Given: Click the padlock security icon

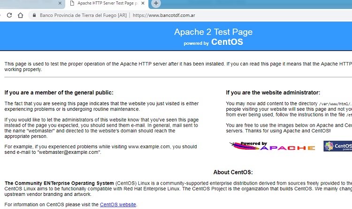Looking at the screenshot, I should point(33,15).
